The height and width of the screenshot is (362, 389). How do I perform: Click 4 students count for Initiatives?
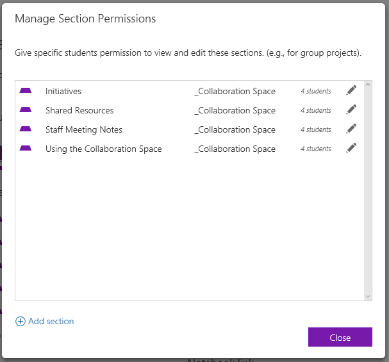click(x=316, y=91)
